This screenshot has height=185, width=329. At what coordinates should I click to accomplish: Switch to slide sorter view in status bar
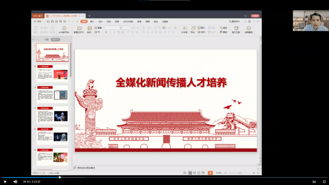click(x=194, y=173)
